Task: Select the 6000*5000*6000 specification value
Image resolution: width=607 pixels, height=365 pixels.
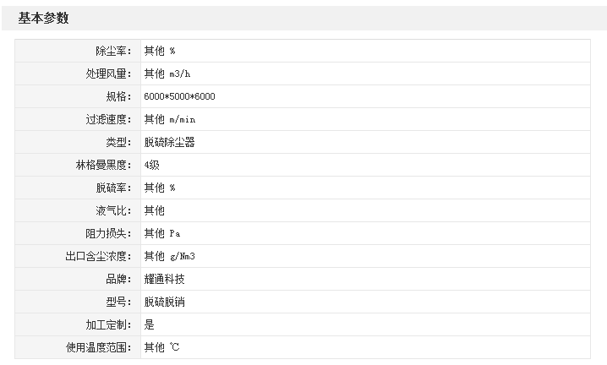Action: (179, 96)
